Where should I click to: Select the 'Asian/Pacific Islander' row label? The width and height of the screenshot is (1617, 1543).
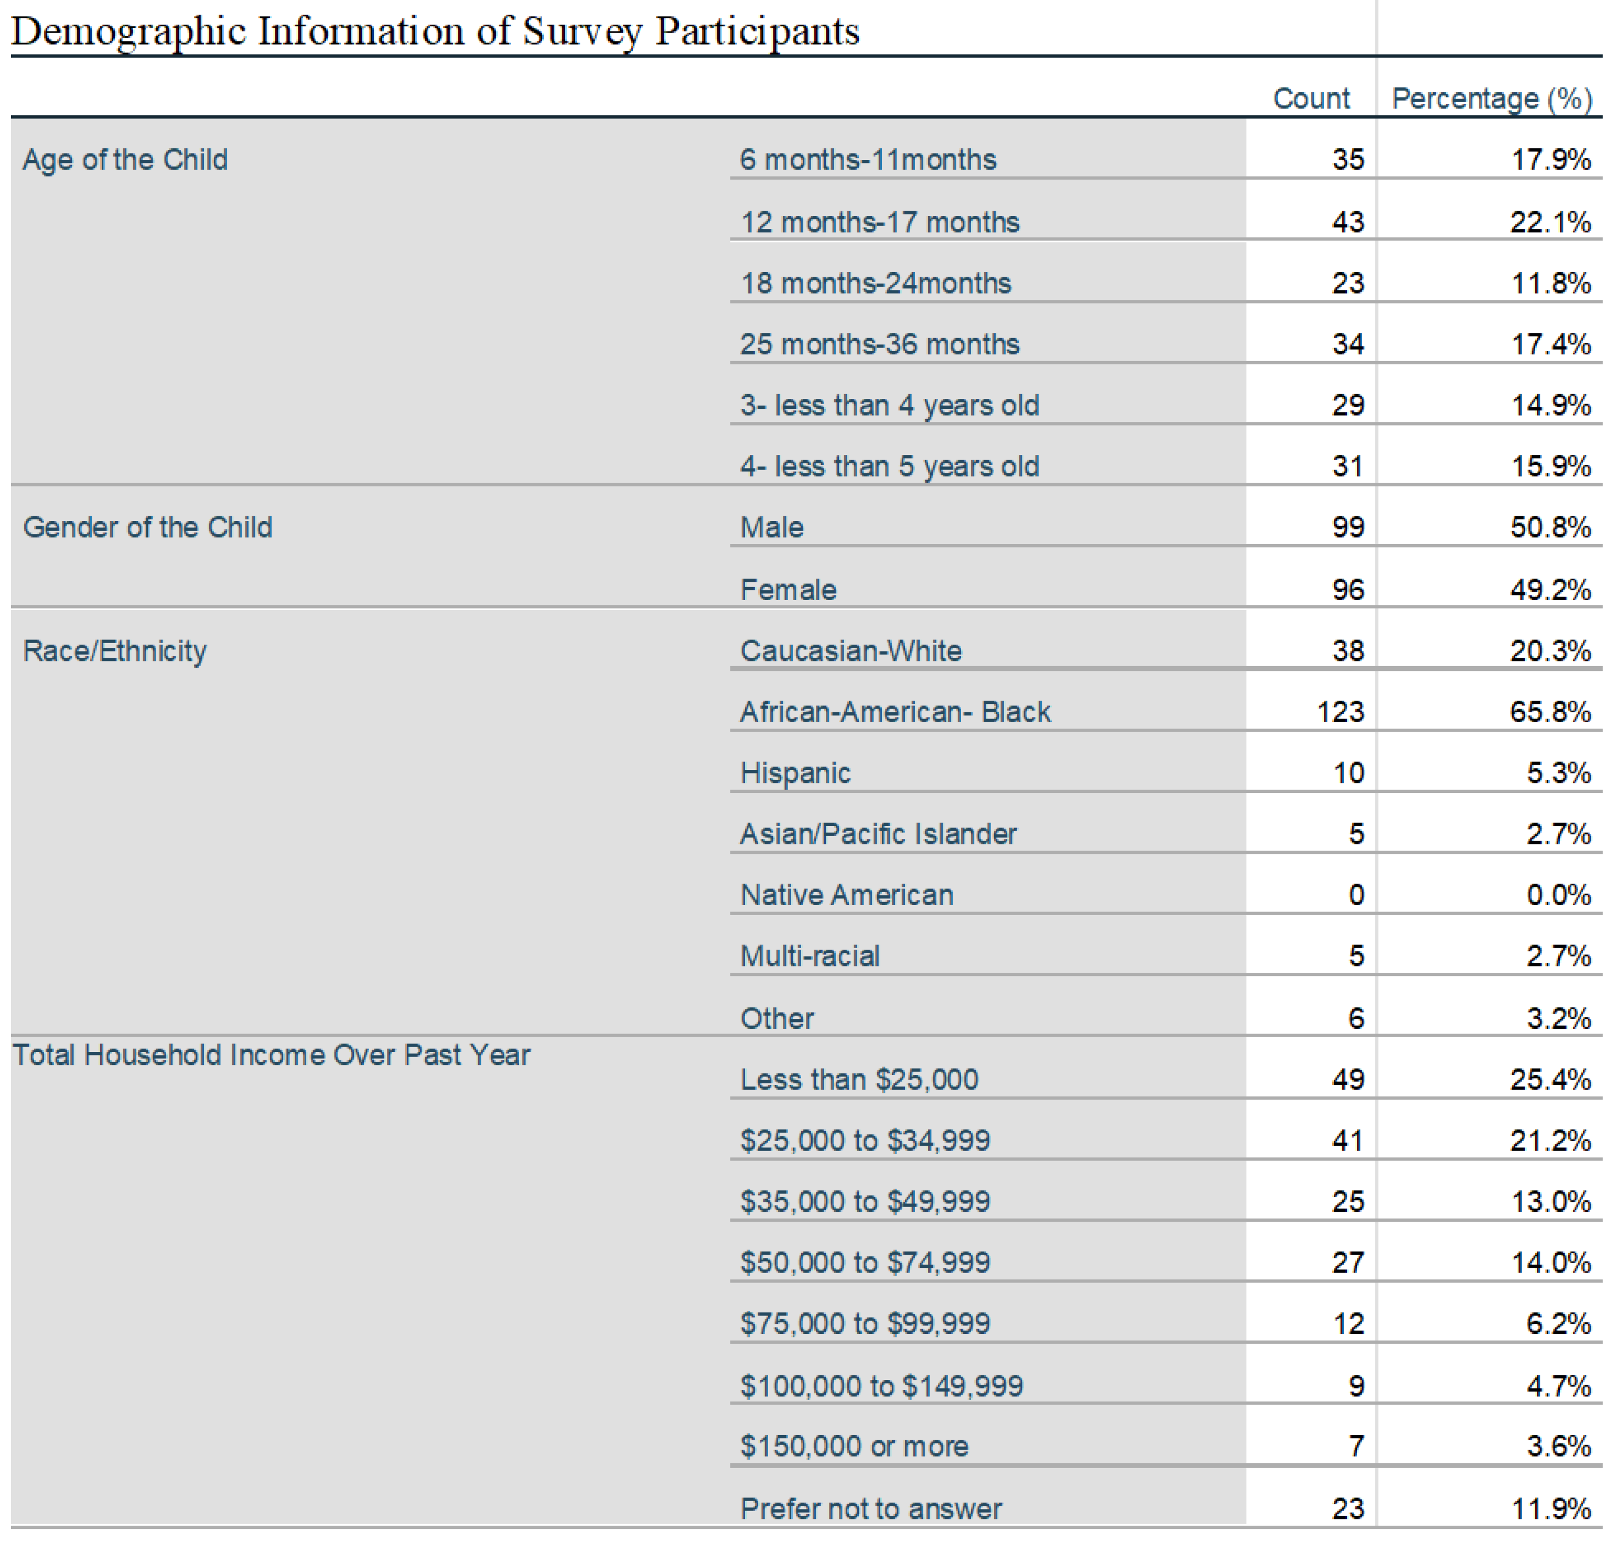point(878,833)
